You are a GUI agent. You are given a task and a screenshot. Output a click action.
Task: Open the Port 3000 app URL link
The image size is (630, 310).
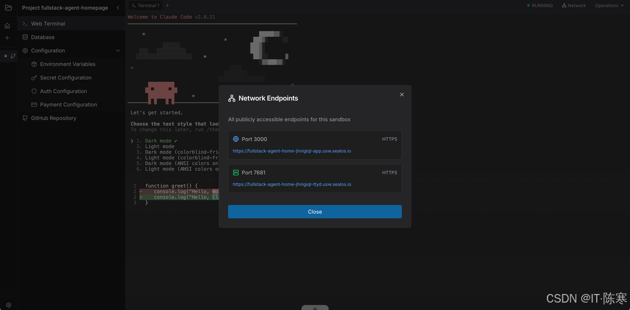coord(292,151)
